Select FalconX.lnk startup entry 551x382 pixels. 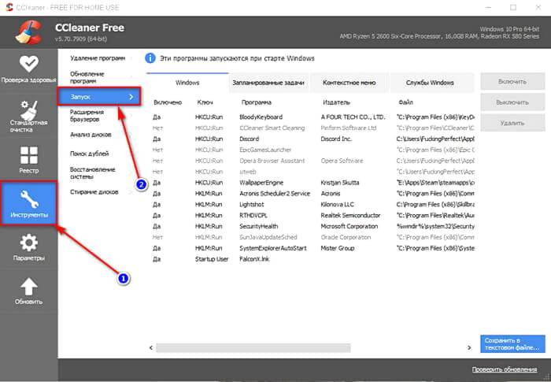pyautogui.click(x=312, y=259)
